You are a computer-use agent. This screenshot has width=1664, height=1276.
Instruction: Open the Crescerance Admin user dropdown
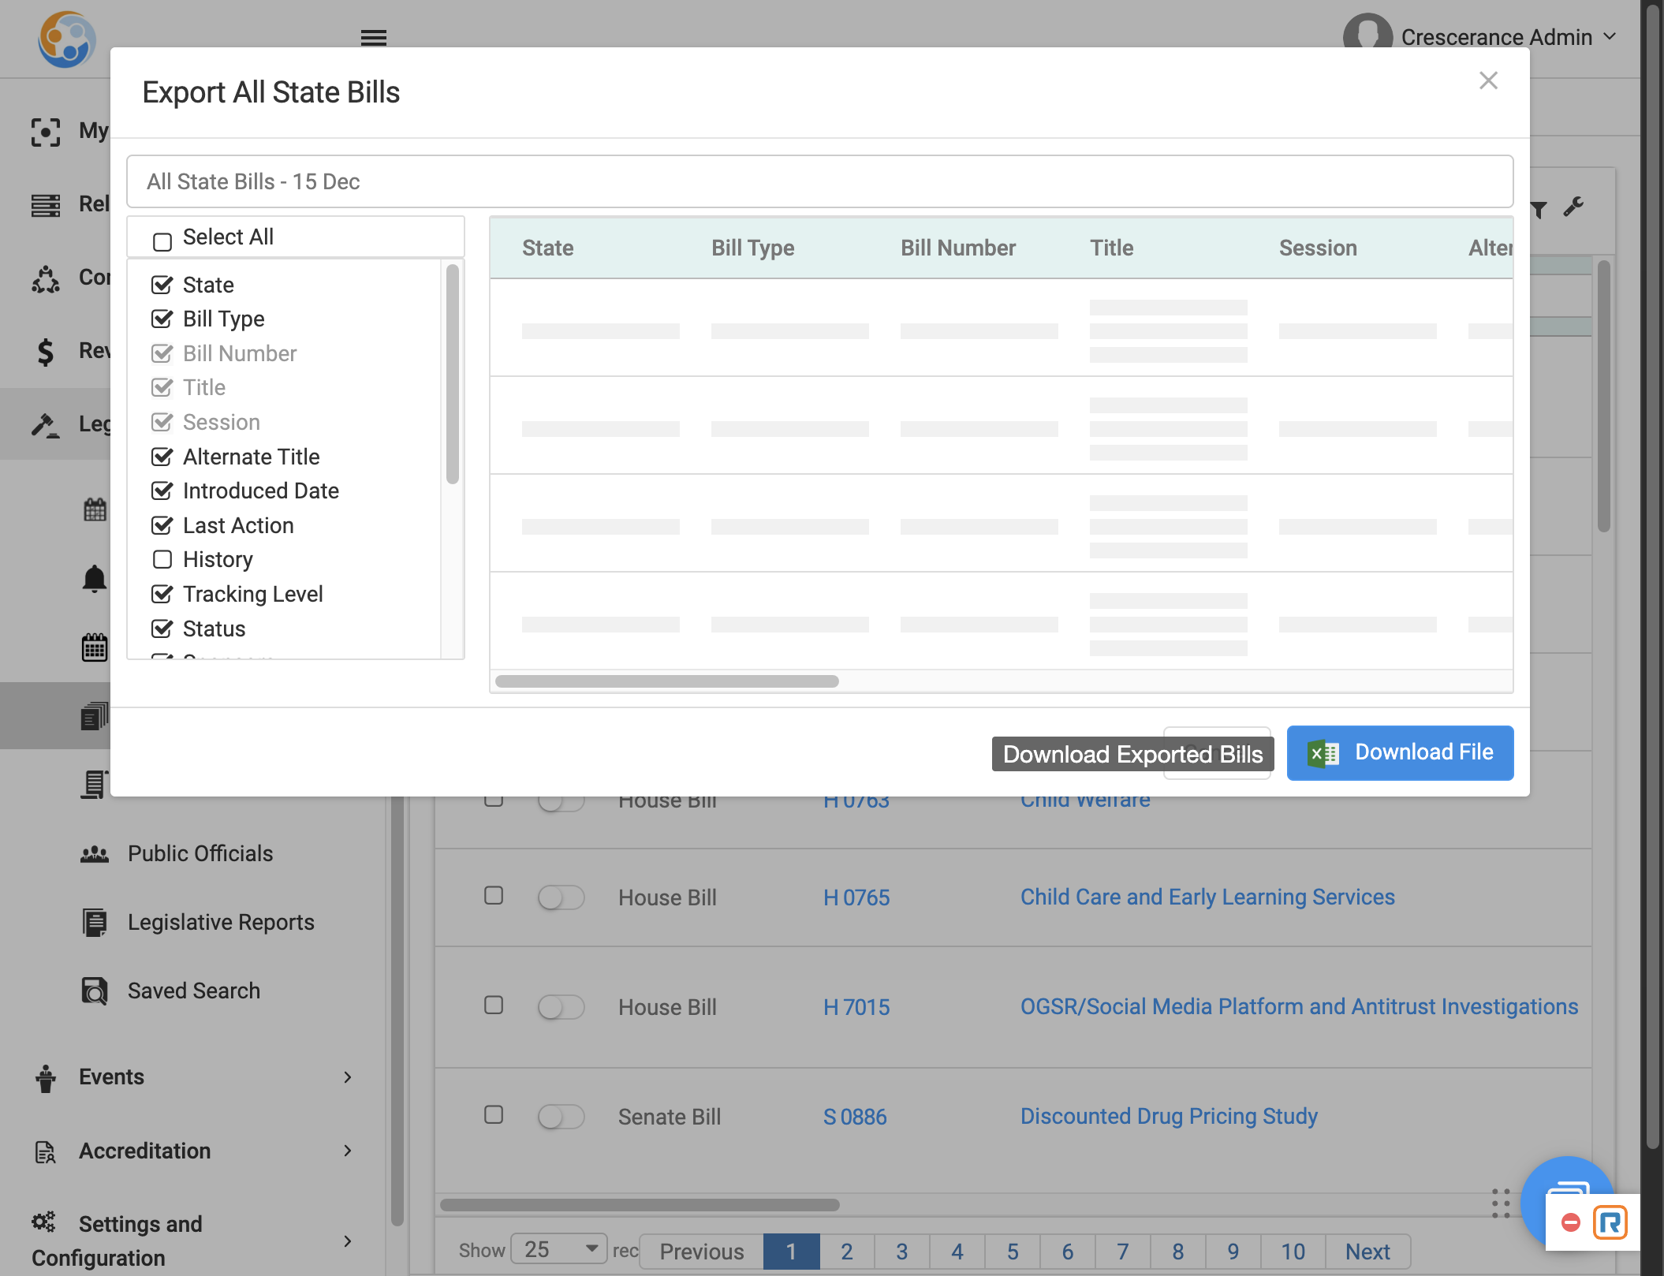coord(1481,37)
